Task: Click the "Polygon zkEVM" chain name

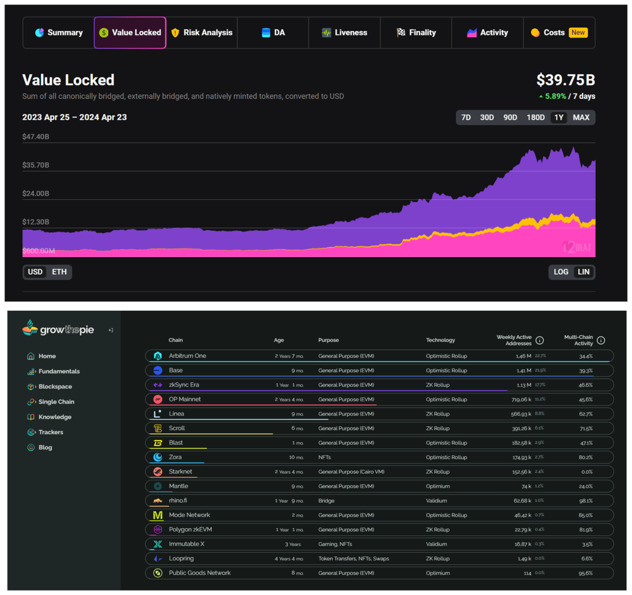Action: [x=190, y=530]
